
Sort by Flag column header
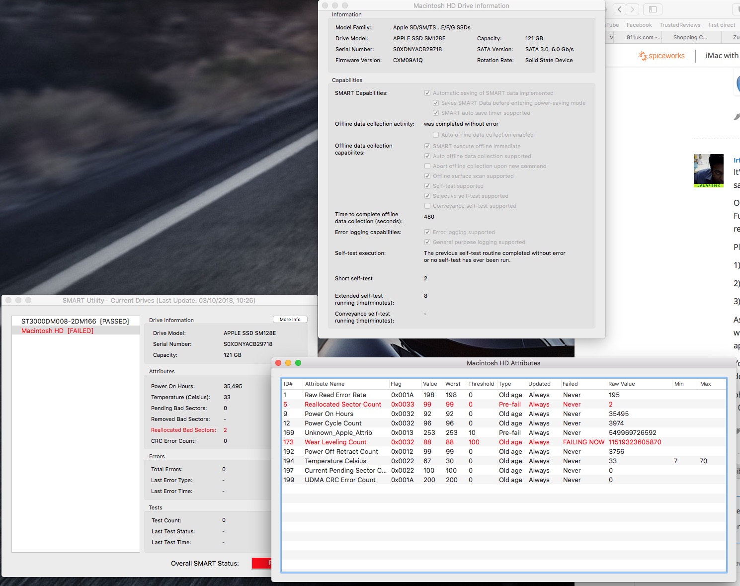pos(404,384)
